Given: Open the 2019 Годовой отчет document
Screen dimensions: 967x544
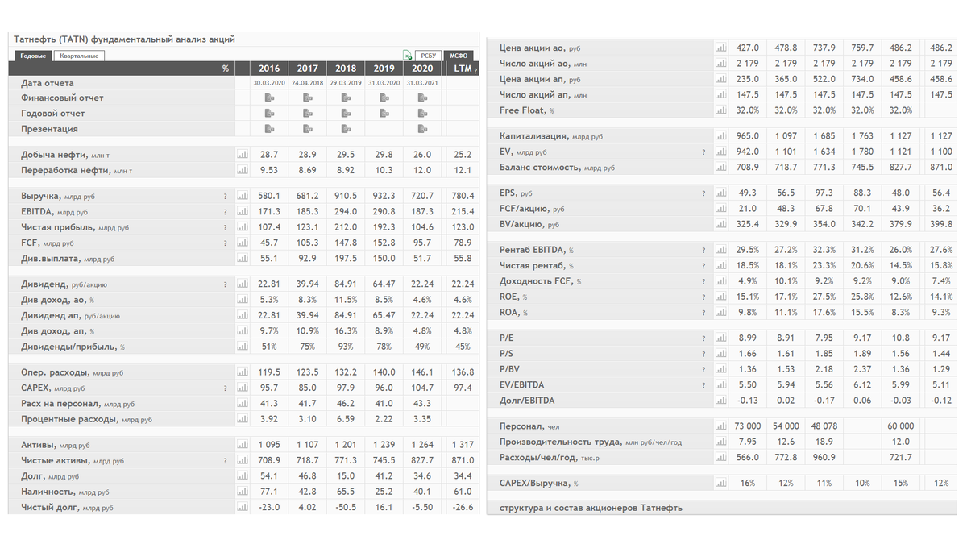Looking at the screenshot, I should (384, 114).
